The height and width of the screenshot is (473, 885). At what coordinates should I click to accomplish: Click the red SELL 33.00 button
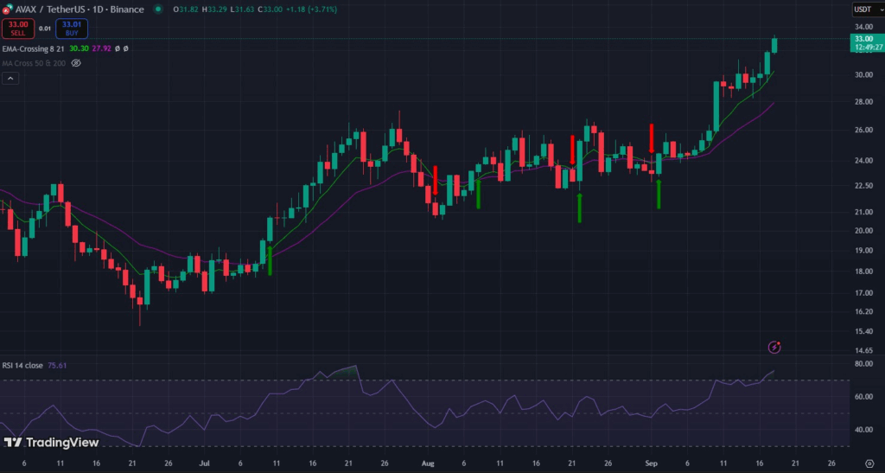(18, 29)
